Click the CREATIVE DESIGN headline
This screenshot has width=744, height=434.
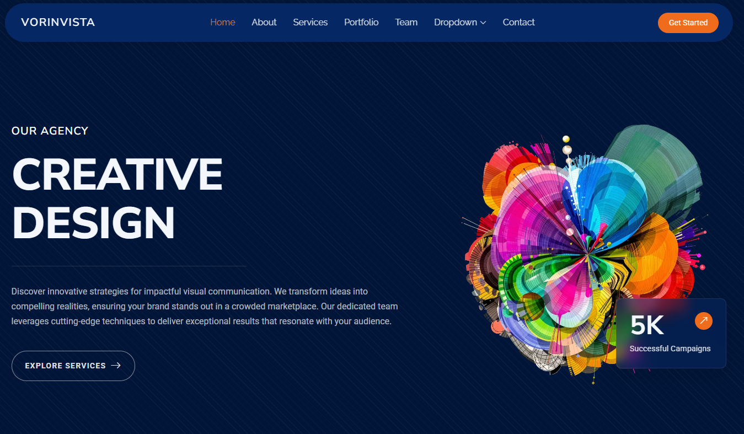click(x=117, y=198)
